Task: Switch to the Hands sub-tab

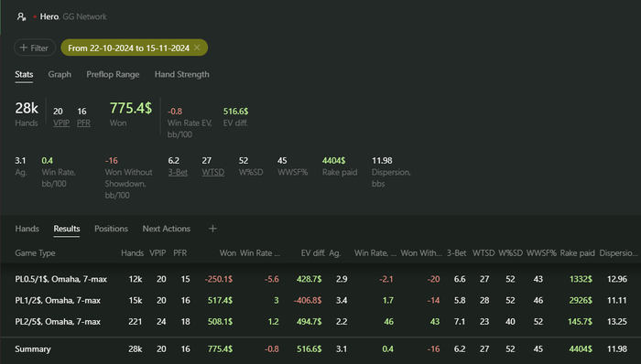Action: click(x=27, y=229)
